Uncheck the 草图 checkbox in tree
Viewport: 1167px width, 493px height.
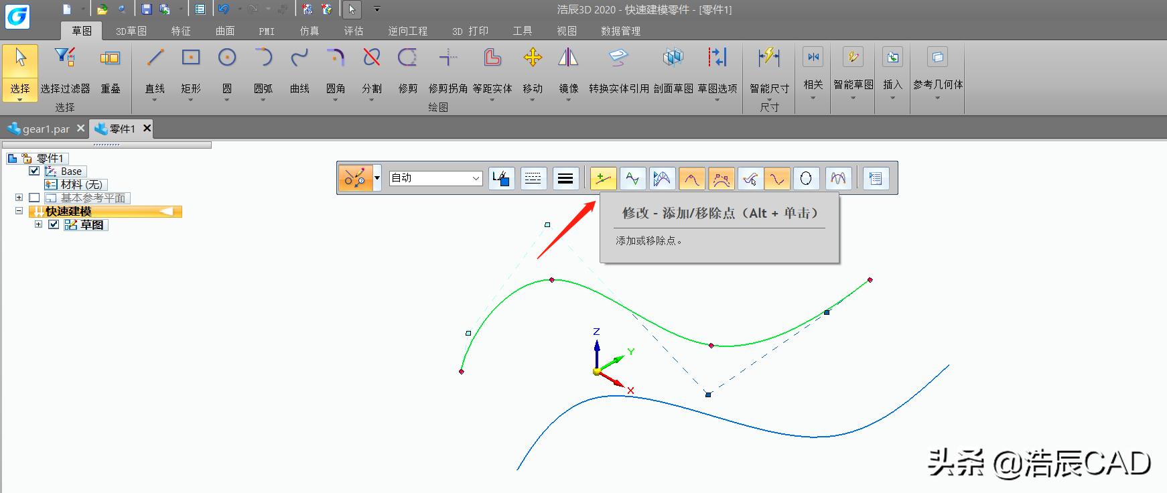click(54, 224)
